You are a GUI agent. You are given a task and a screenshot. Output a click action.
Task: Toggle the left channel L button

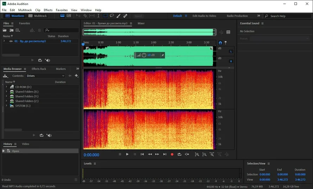pos(231,51)
